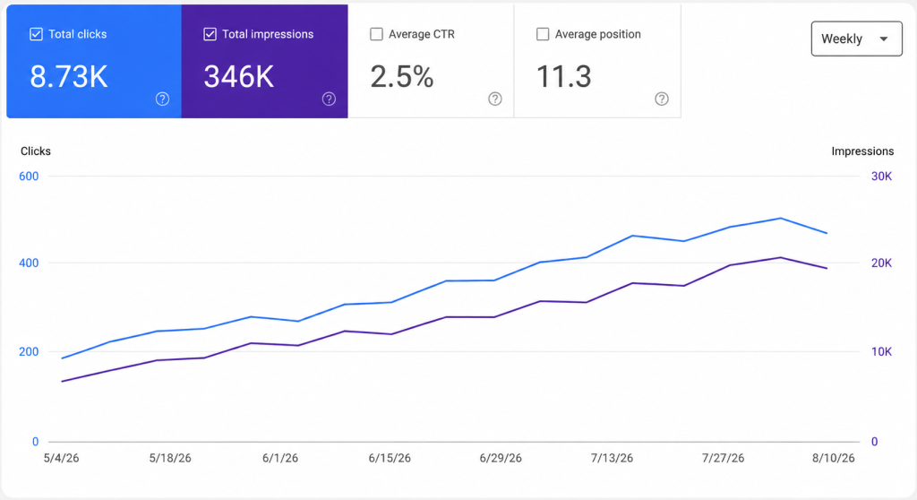917x500 pixels.
Task: Click the Average CTR card label
Action: click(422, 34)
